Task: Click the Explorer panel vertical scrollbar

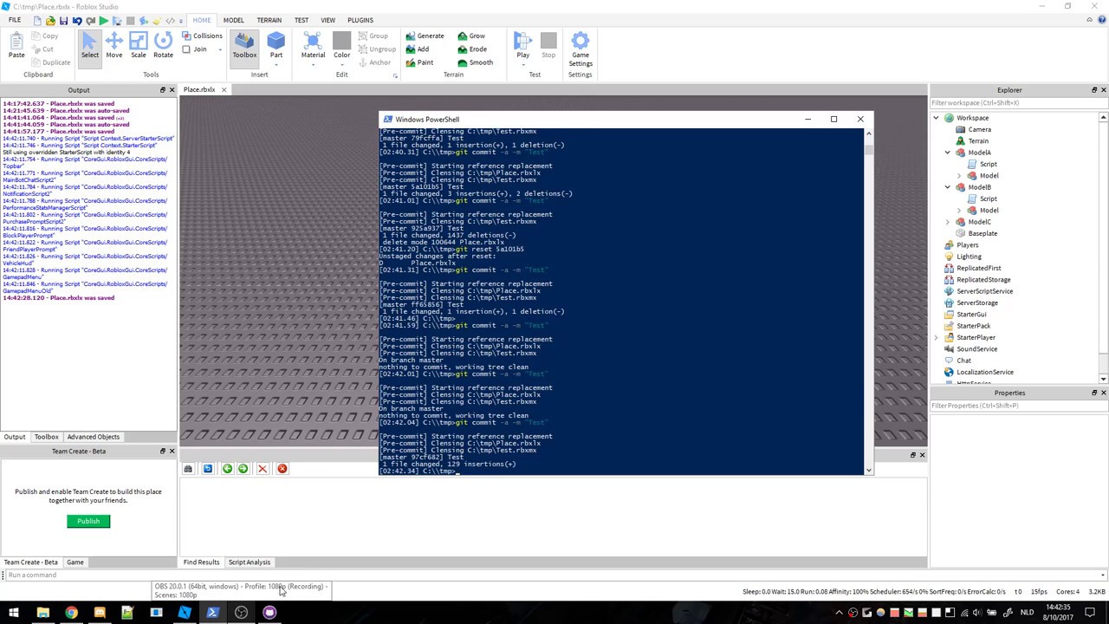Action: [1103, 248]
